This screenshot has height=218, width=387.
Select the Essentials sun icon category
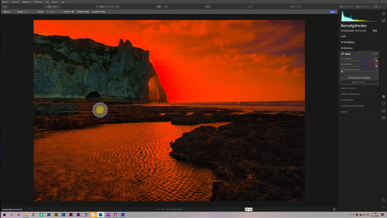pos(383,97)
